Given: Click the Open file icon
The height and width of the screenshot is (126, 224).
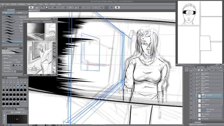Looking at the screenshot, I should (42, 7).
